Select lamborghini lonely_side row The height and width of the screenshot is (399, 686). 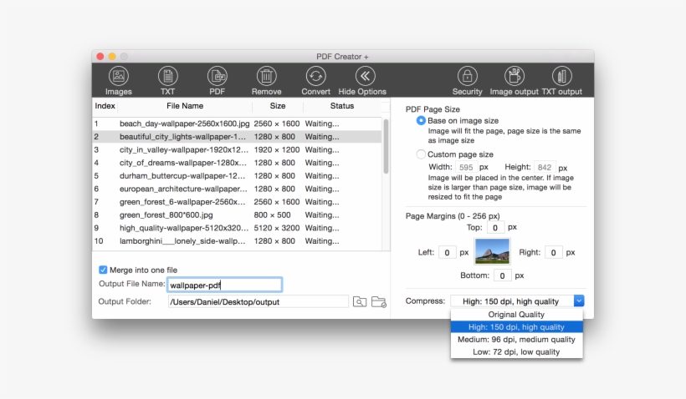click(237, 241)
